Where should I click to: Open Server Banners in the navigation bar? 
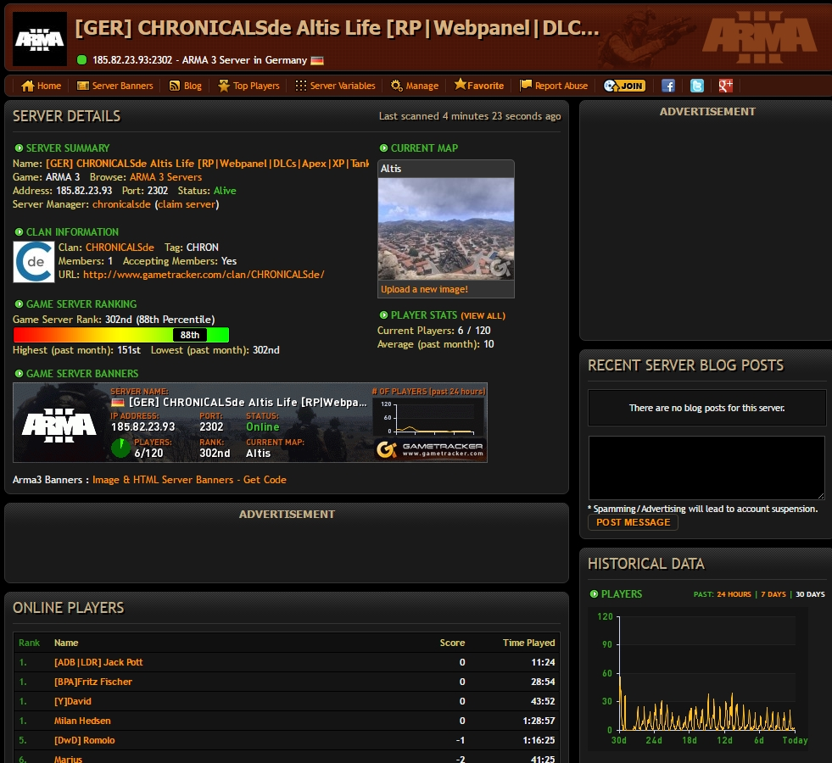pos(114,86)
